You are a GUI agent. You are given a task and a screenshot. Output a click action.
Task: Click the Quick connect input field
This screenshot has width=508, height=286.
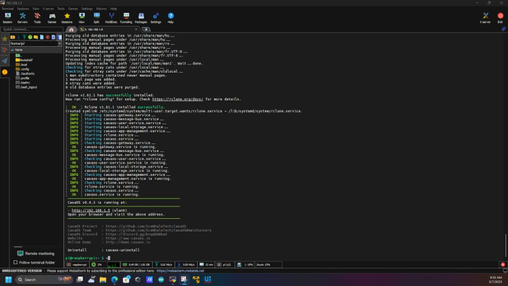[31, 29]
